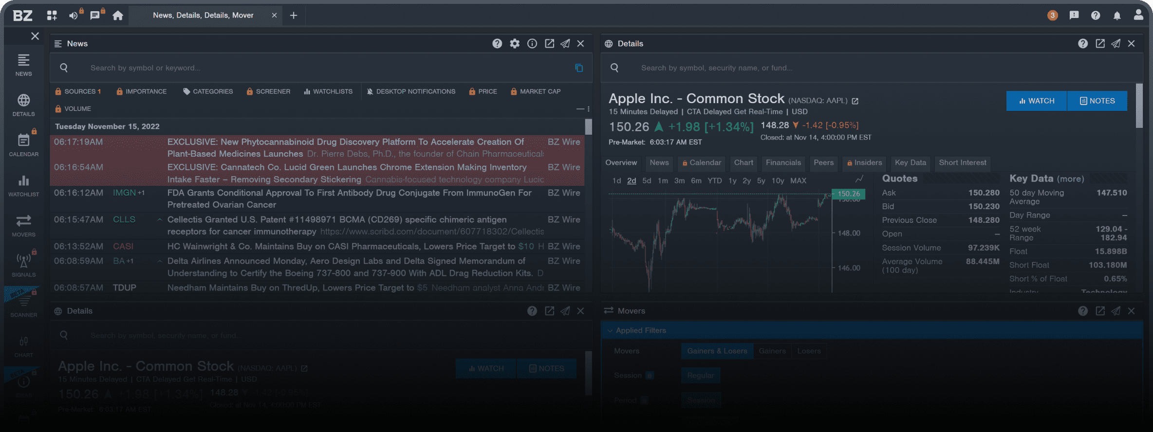Image resolution: width=1153 pixels, height=432 pixels.
Task: Switch to the Short Interest tab
Action: pos(963,163)
